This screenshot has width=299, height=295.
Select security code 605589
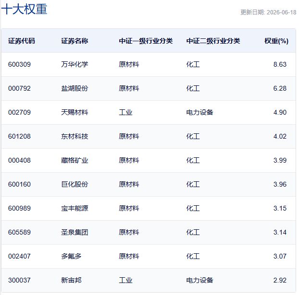pyautogui.click(x=19, y=232)
